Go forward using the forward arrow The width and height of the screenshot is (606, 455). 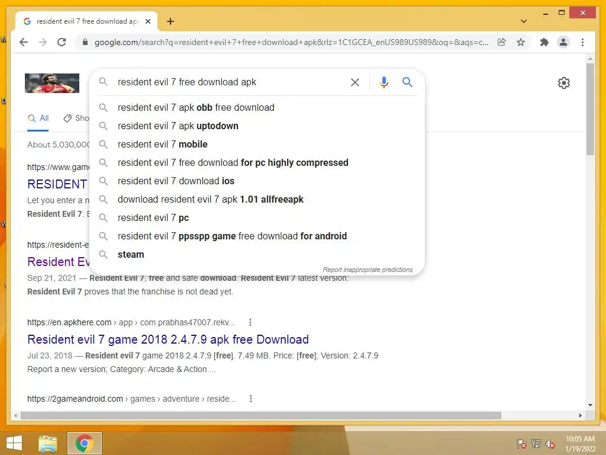43,42
